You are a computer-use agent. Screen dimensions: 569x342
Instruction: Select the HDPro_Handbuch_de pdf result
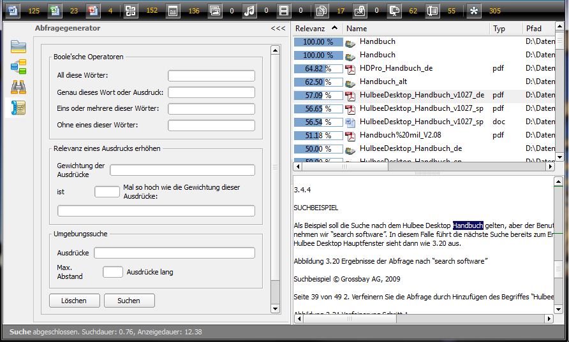click(396, 68)
